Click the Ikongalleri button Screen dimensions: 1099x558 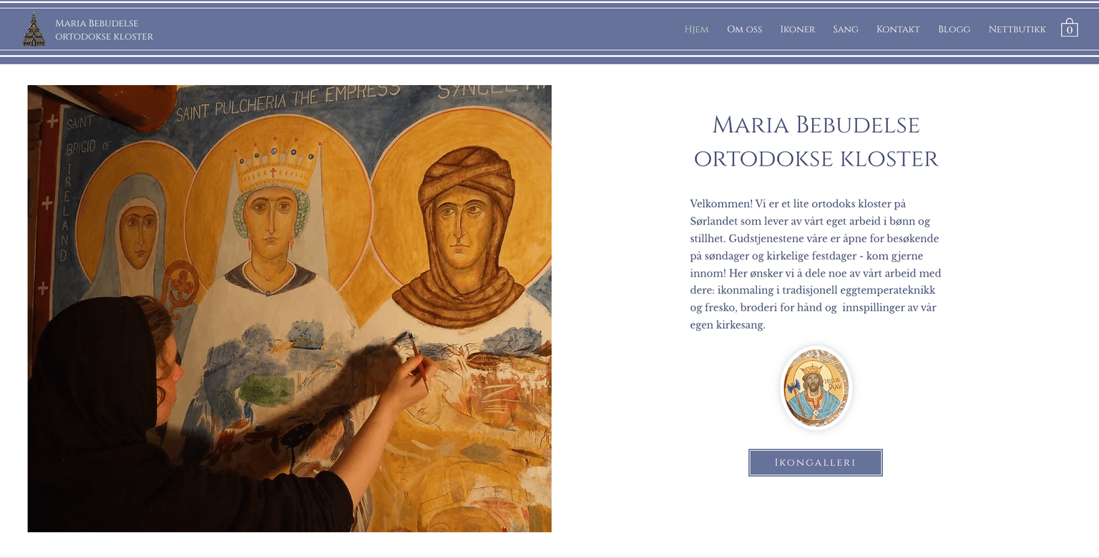tap(815, 462)
